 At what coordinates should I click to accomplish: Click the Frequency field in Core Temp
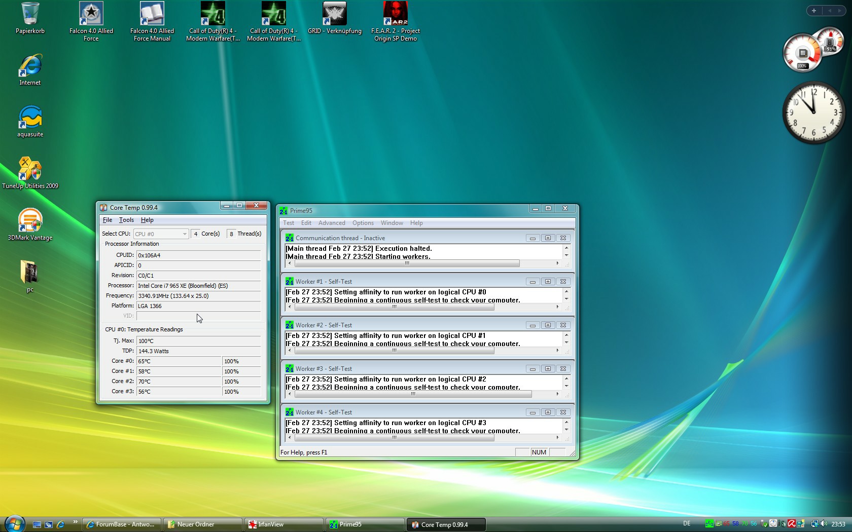[198, 296]
